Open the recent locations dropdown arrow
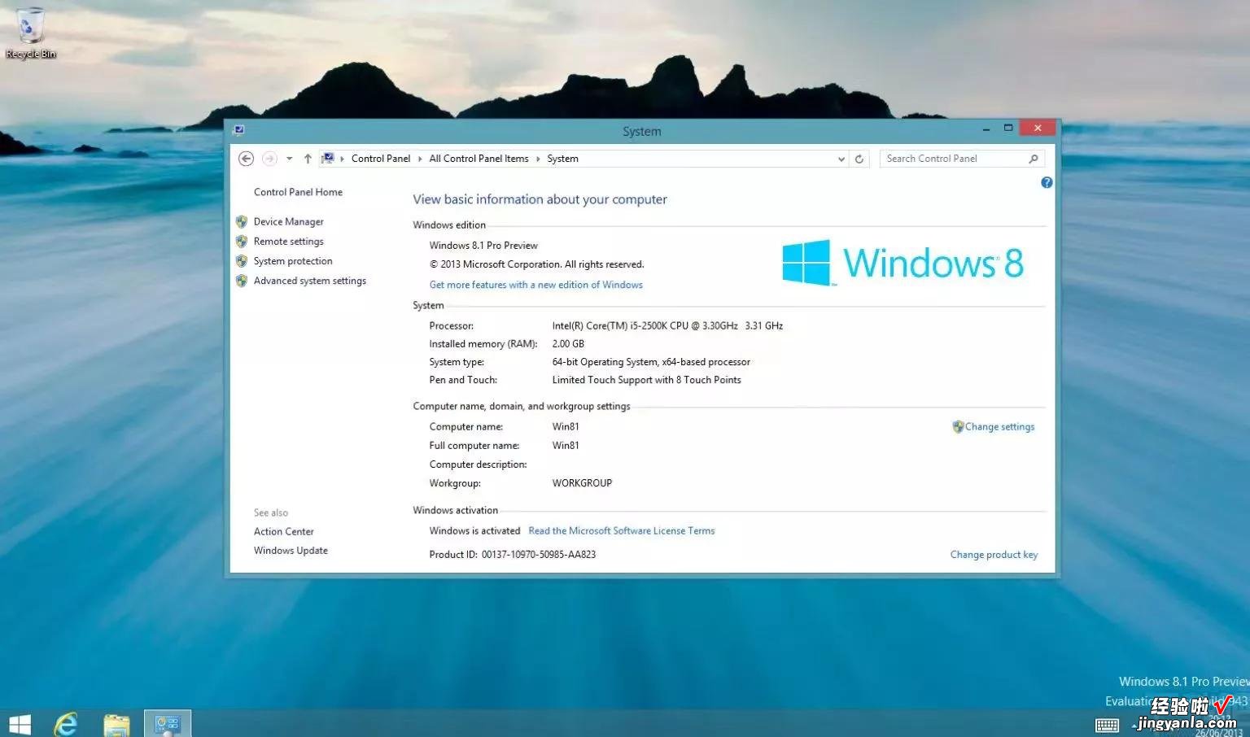 click(289, 159)
